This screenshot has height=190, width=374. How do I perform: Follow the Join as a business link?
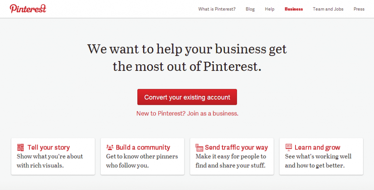pos(213,113)
